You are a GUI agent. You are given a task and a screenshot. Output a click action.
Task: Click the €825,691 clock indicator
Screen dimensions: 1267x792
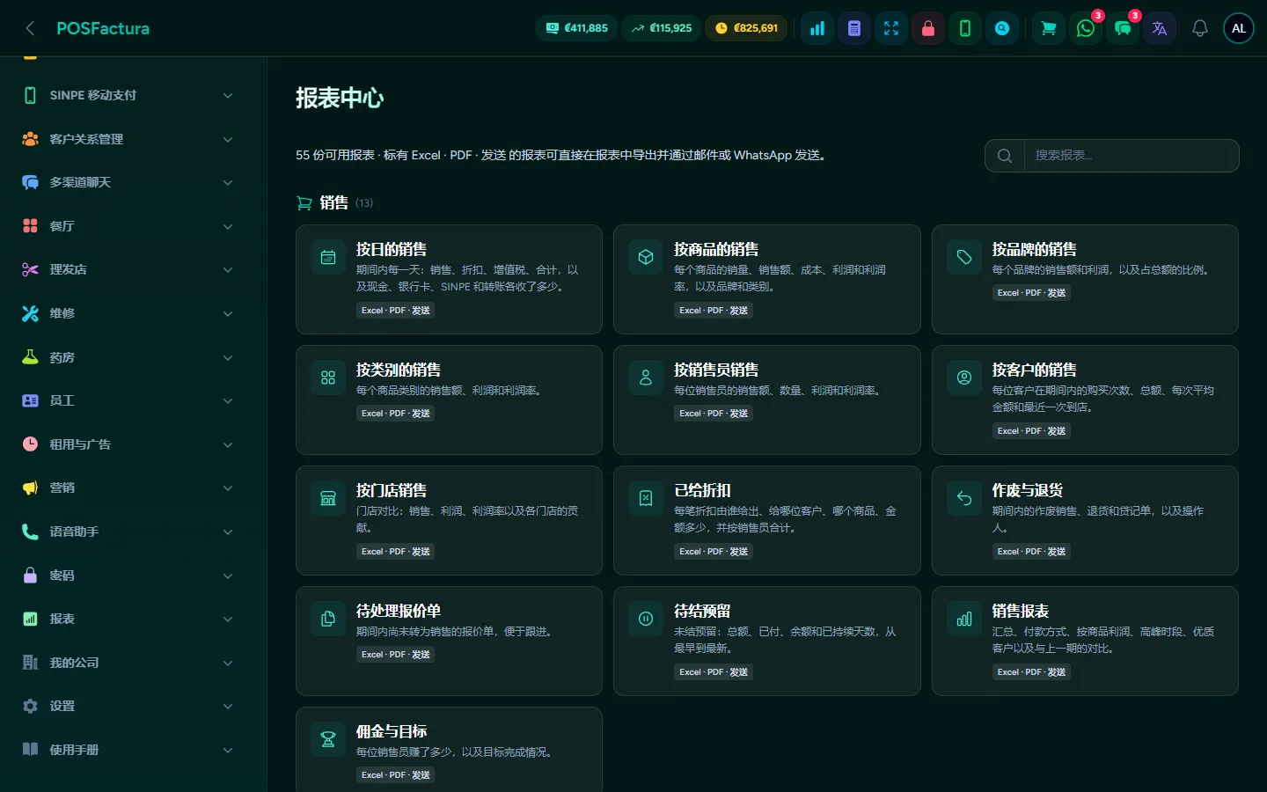(x=747, y=28)
